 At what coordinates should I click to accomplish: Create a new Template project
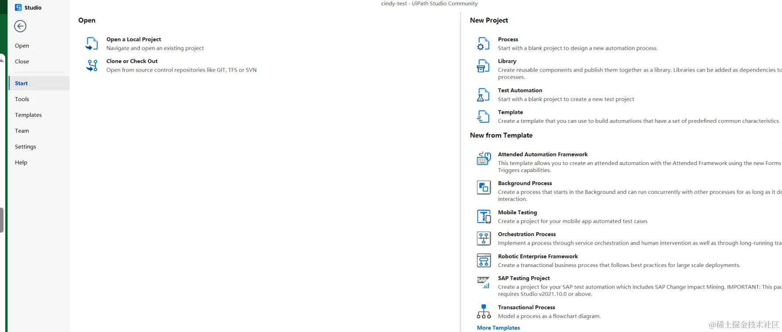pyautogui.click(x=510, y=112)
